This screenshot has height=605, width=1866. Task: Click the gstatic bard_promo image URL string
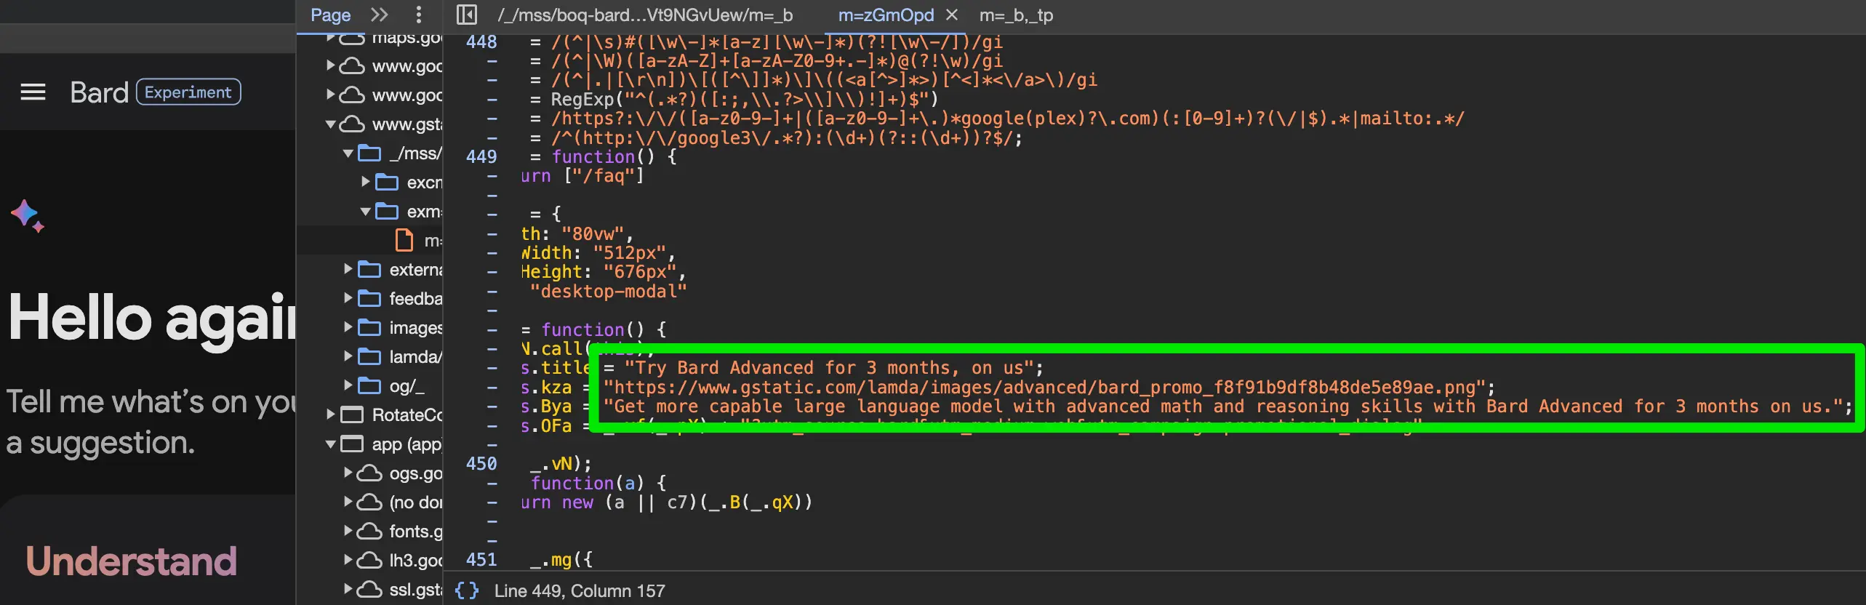tap(1044, 388)
